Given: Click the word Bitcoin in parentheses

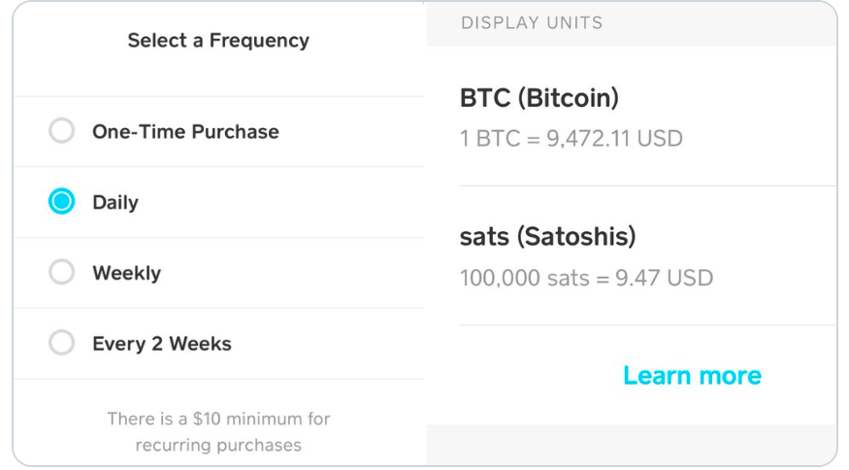Looking at the screenshot, I should click(x=569, y=98).
